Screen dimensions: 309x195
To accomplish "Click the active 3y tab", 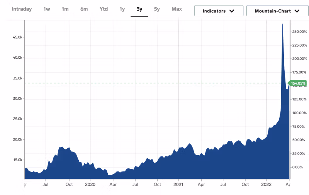I will point(139,9).
